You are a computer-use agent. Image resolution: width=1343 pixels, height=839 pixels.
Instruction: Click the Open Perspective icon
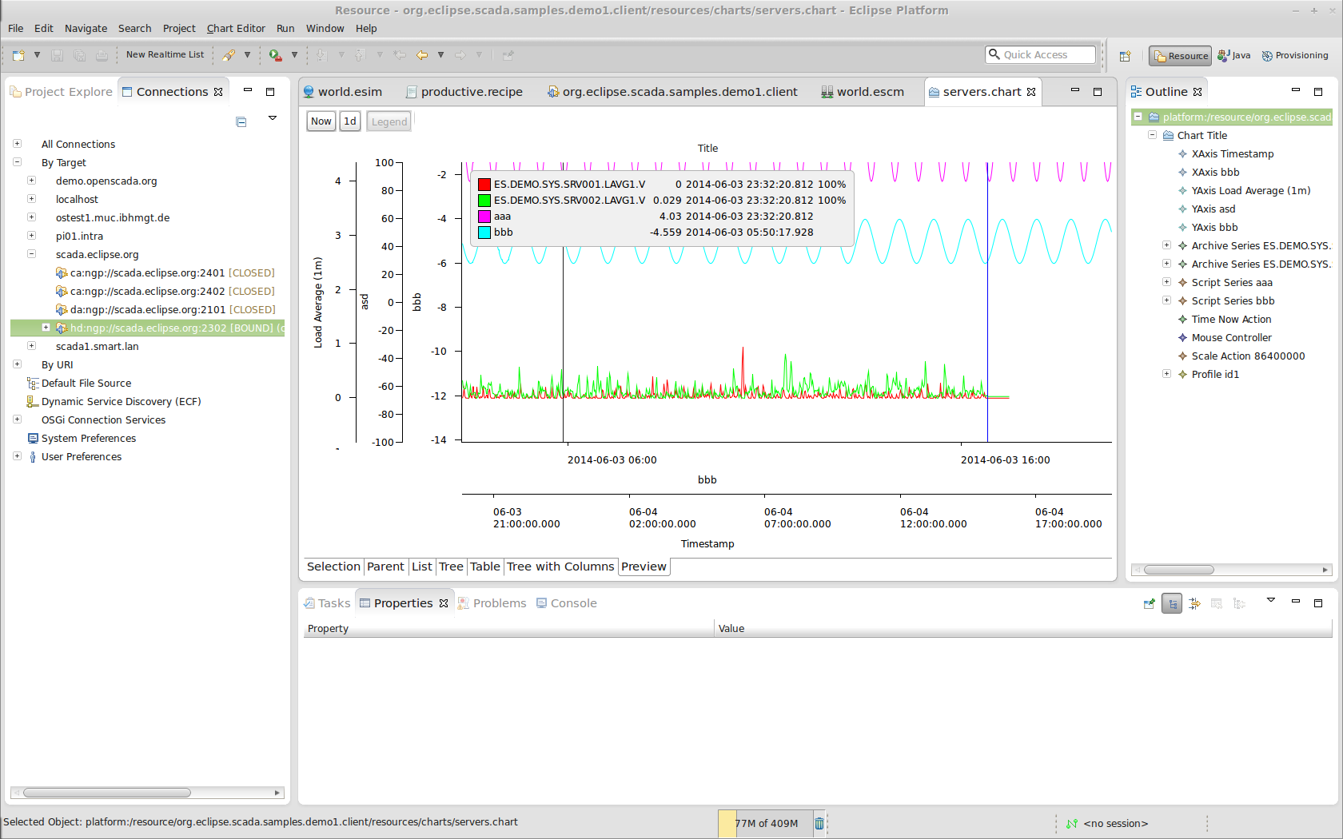coord(1125,56)
